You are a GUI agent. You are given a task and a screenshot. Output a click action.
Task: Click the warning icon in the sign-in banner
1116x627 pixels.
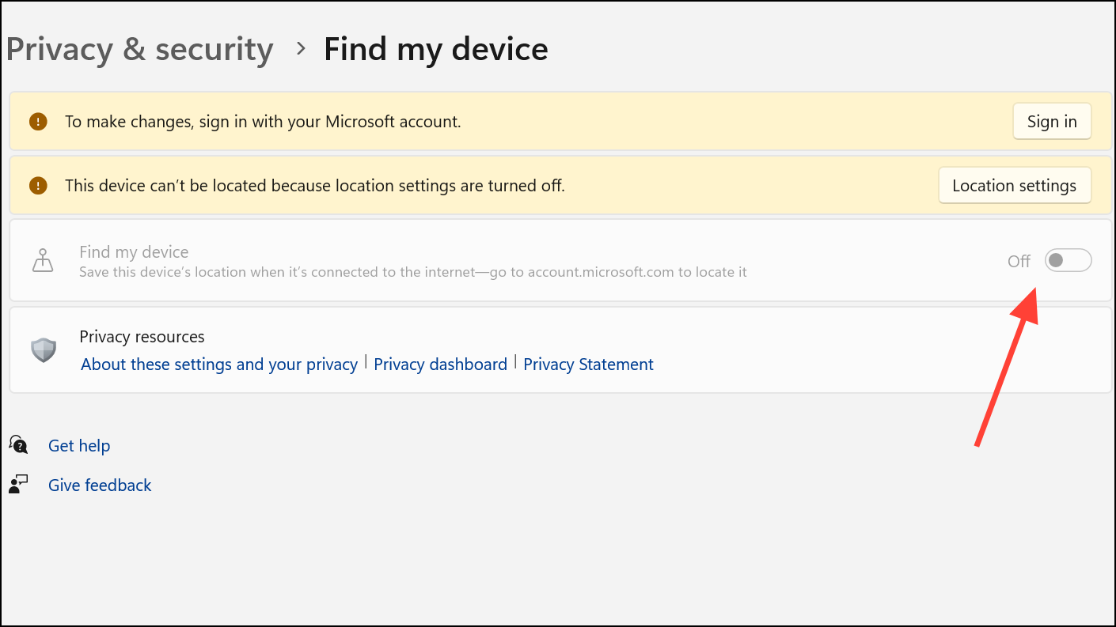38,122
